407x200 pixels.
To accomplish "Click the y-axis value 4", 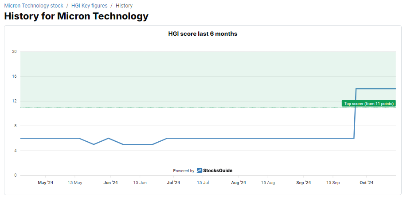I will [x=16, y=151].
